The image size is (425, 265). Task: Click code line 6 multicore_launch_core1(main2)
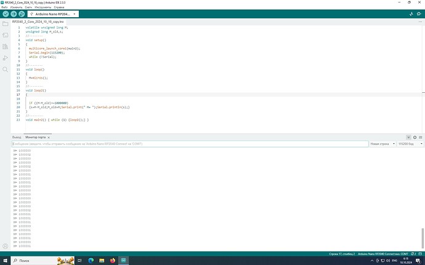[x=54, y=49]
